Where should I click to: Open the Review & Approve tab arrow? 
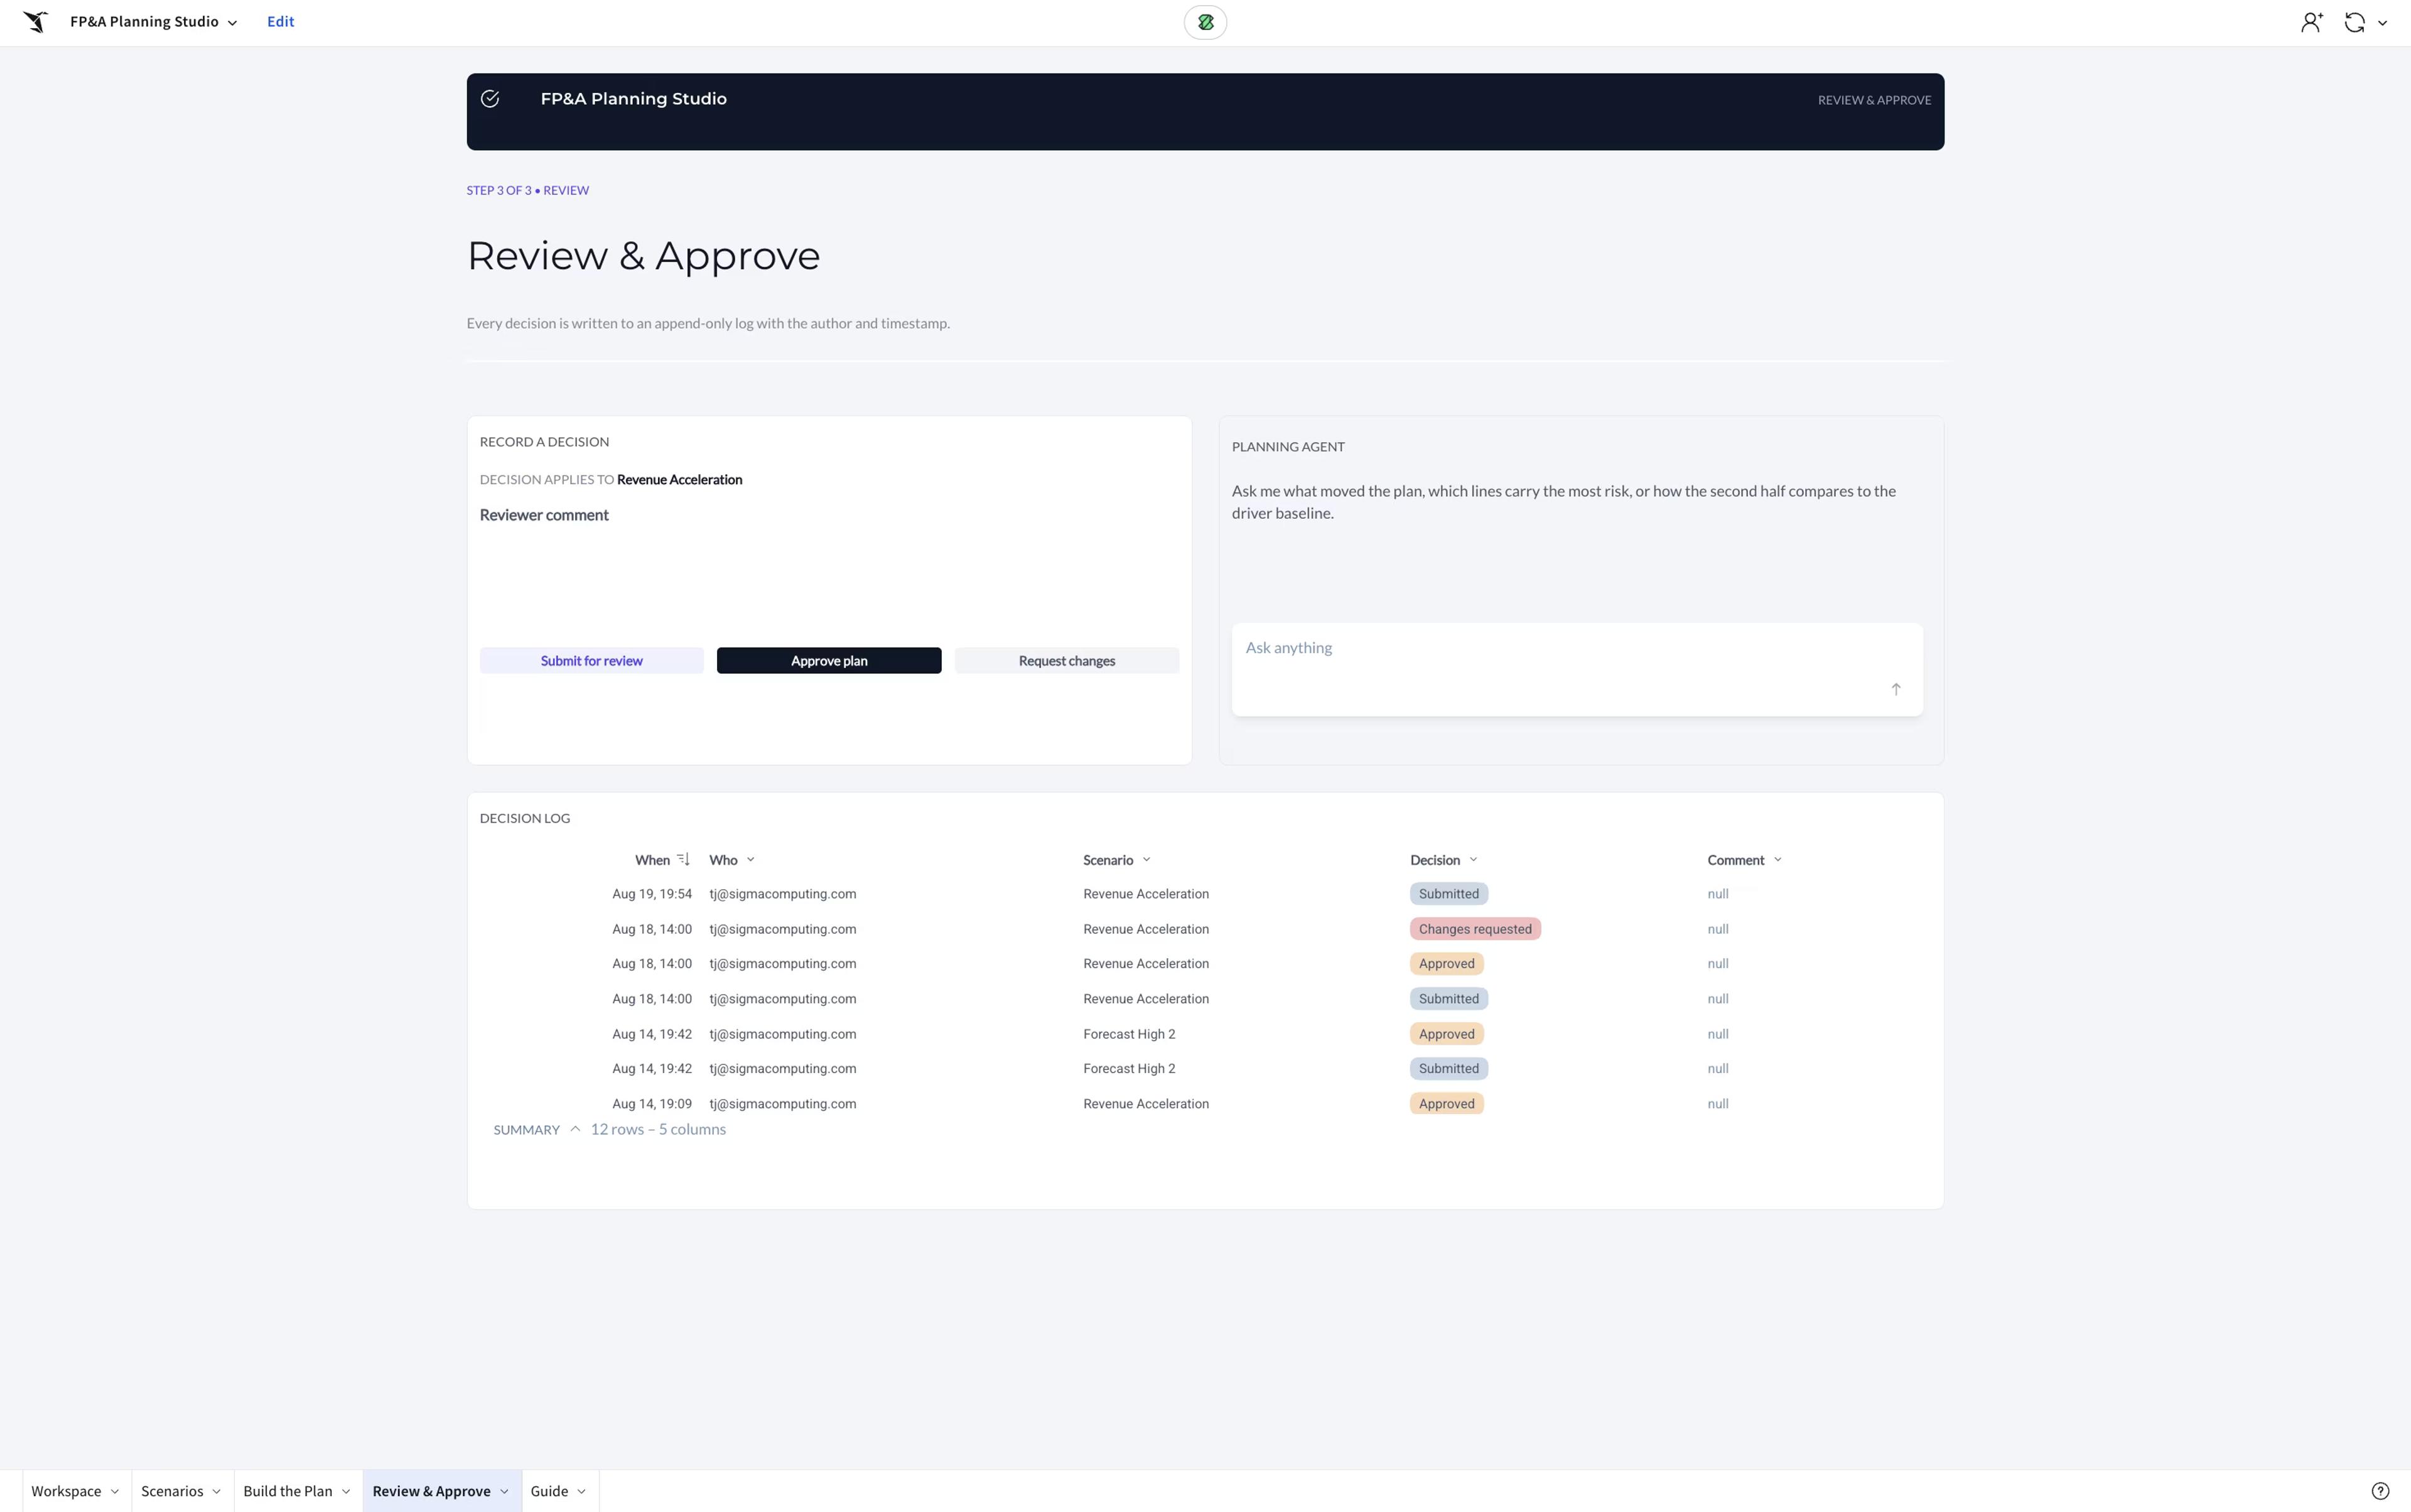click(x=504, y=1492)
